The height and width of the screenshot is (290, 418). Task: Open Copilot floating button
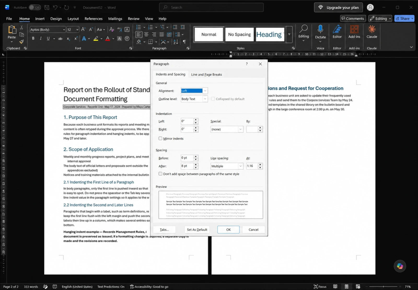[x=400, y=266]
